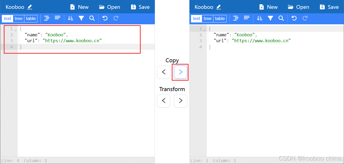Viewport: 344px width, 164px height.
Task: Click the closing brace on line 4 of right editor
Action: click(x=210, y=47)
